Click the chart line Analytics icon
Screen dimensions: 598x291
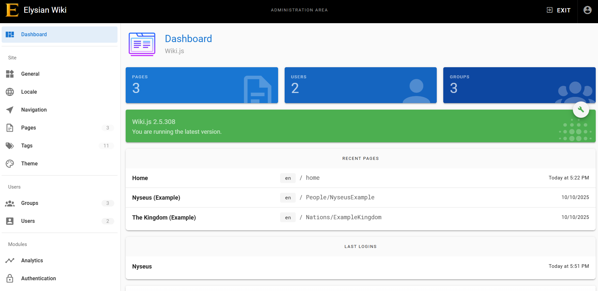click(x=10, y=260)
